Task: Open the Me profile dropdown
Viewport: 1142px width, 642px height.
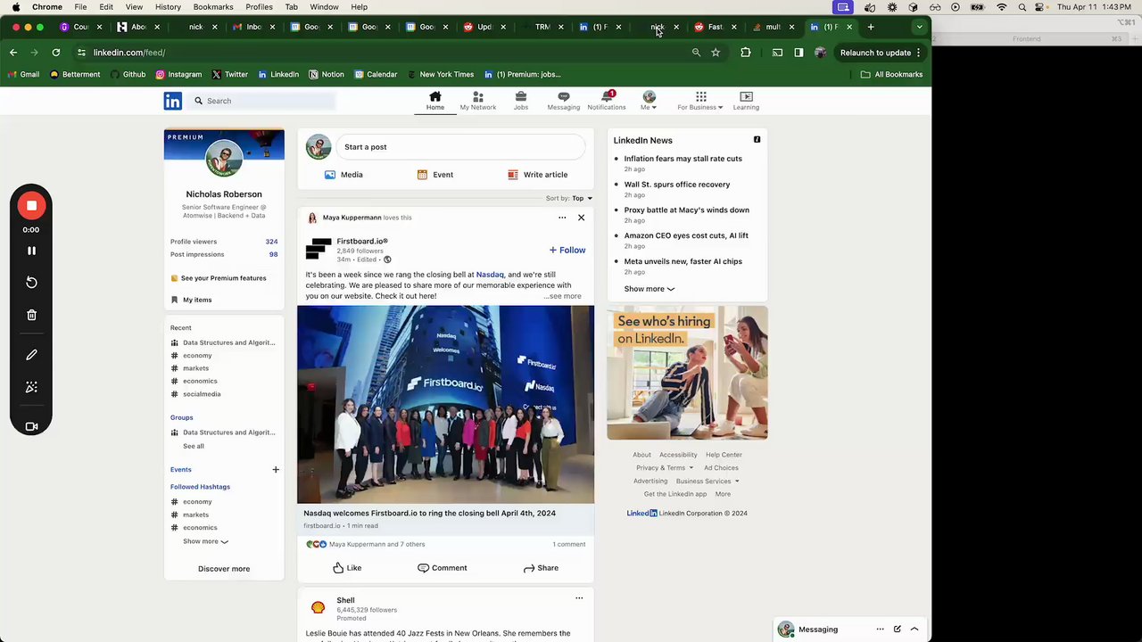Action: coord(649,101)
